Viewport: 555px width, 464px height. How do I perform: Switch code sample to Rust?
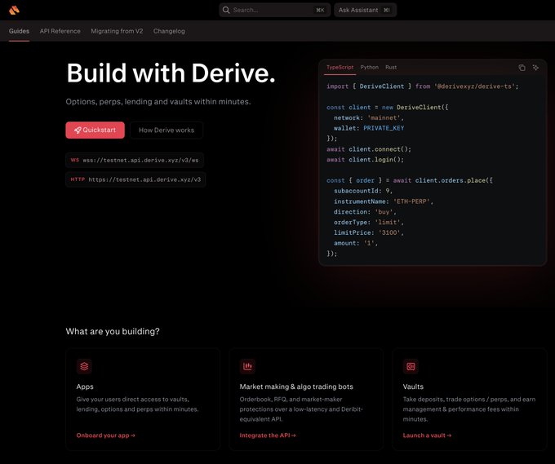pyautogui.click(x=391, y=67)
